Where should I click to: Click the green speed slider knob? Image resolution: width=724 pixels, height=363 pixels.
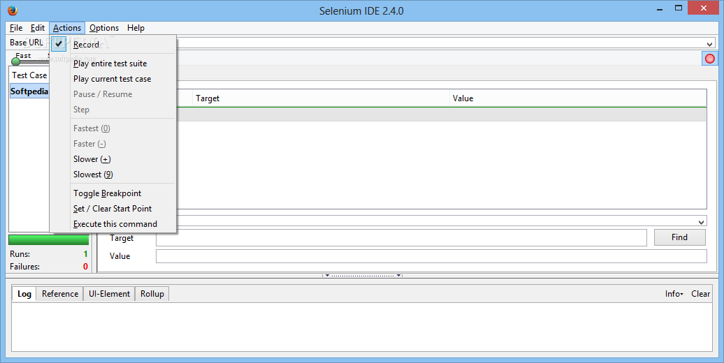[x=15, y=61]
